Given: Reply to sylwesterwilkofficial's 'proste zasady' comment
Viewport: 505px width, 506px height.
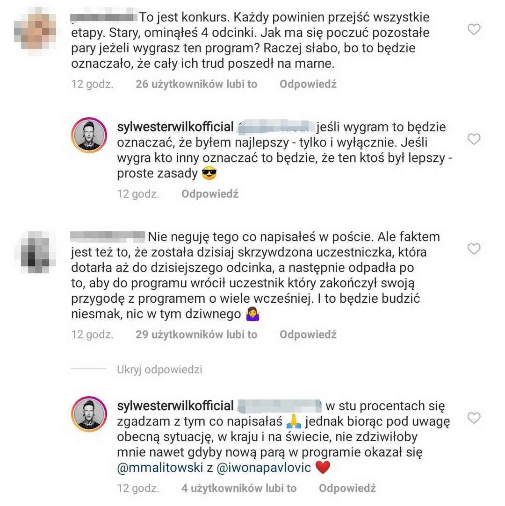Looking at the screenshot, I should (210, 194).
